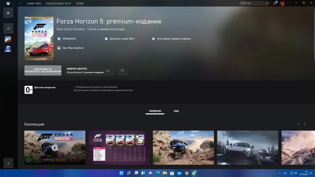Viewport: 315px width, 177px height.
Task: Open the partially visible last screenshot
Action: [x=298, y=148]
